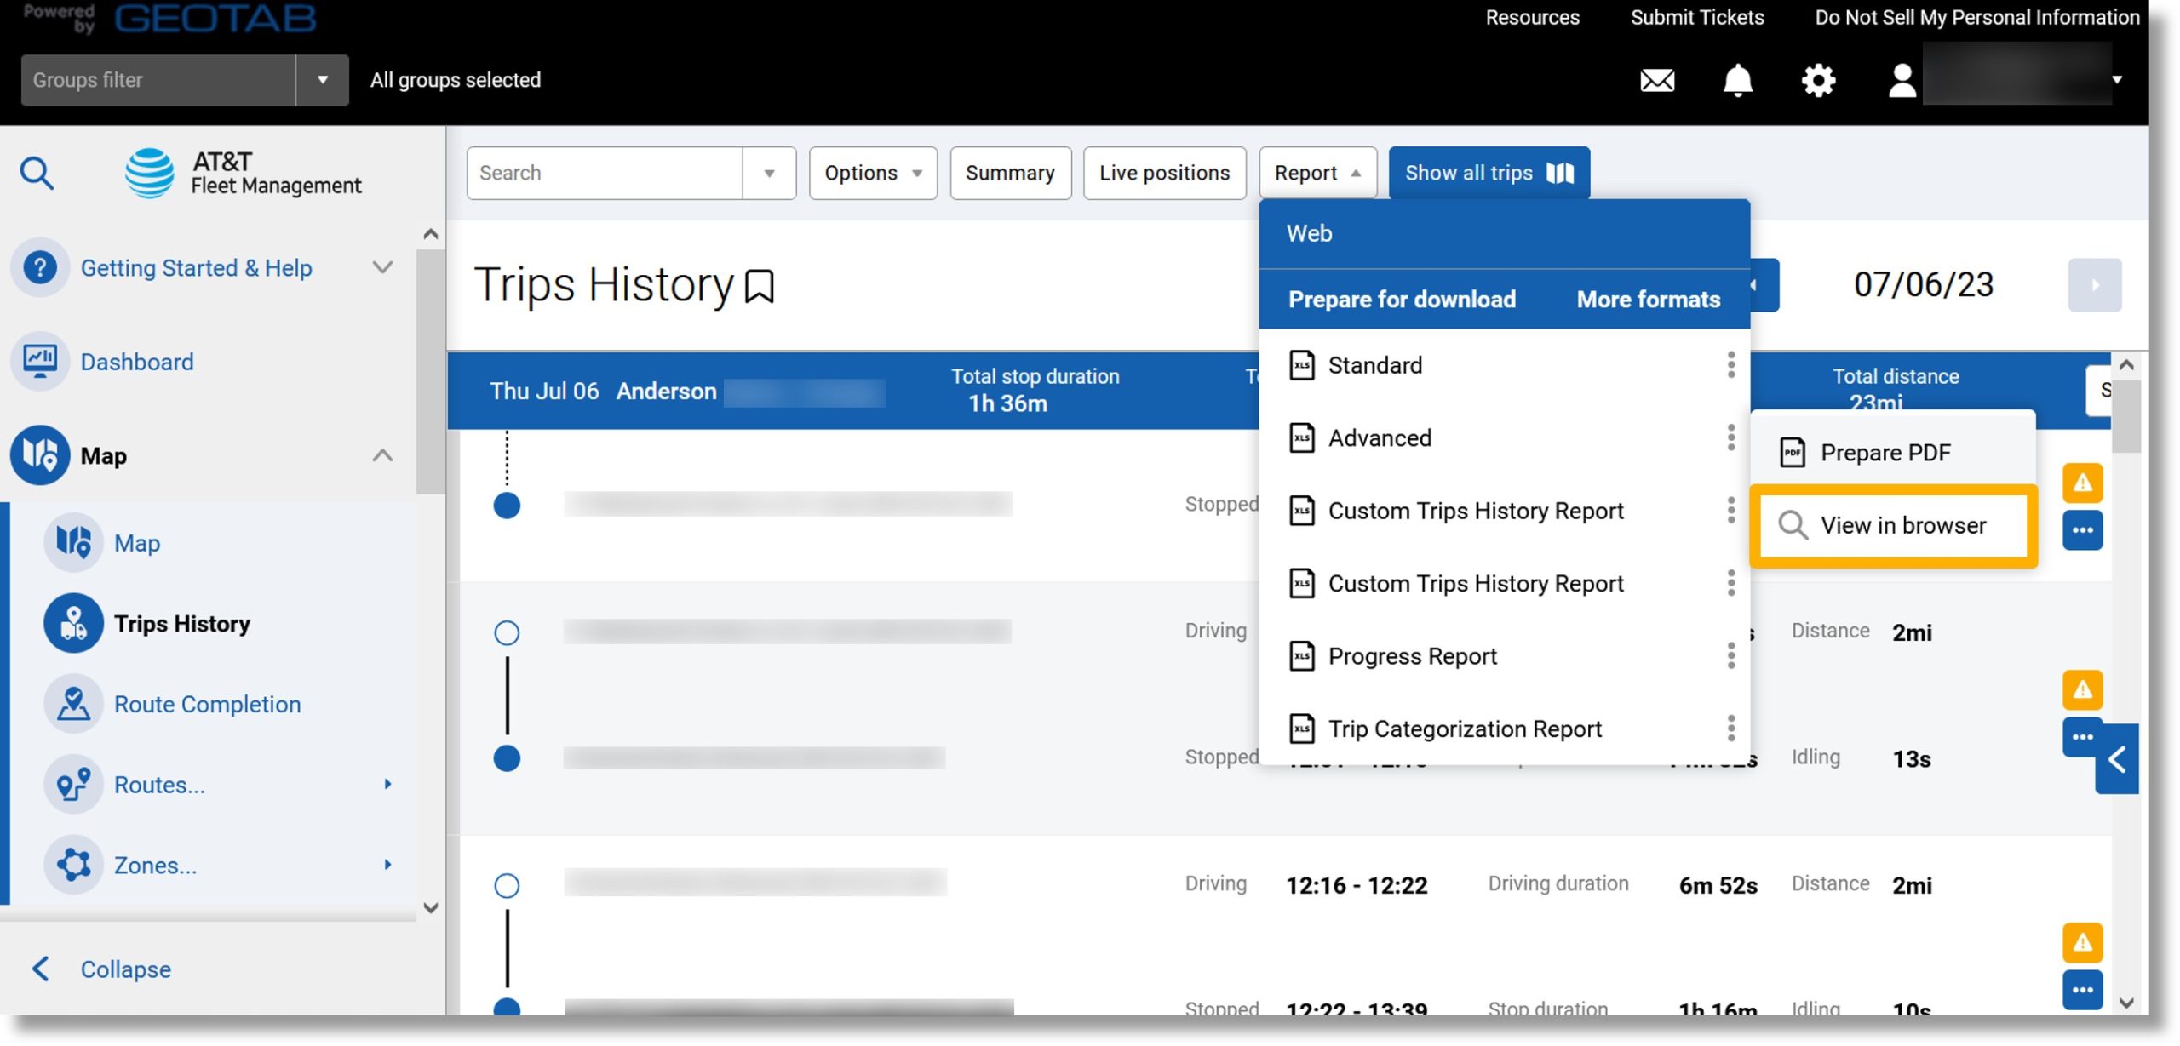This screenshot has height=1046, width=2180.
Task: Click the Trips History sidebar icon
Action: 73,623
